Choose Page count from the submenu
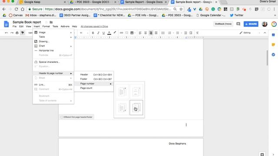278x156 pixels. [94, 88]
